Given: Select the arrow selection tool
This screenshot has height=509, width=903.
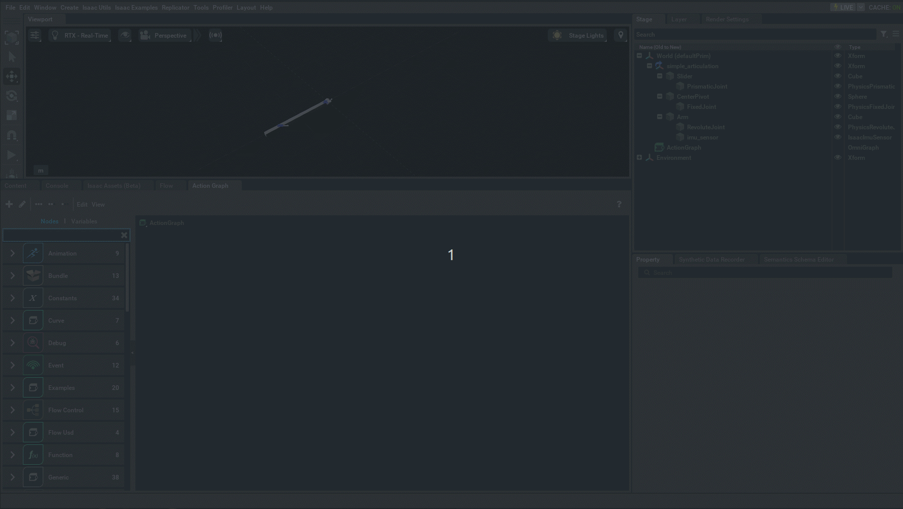Looking at the screenshot, I should coord(12,56).
